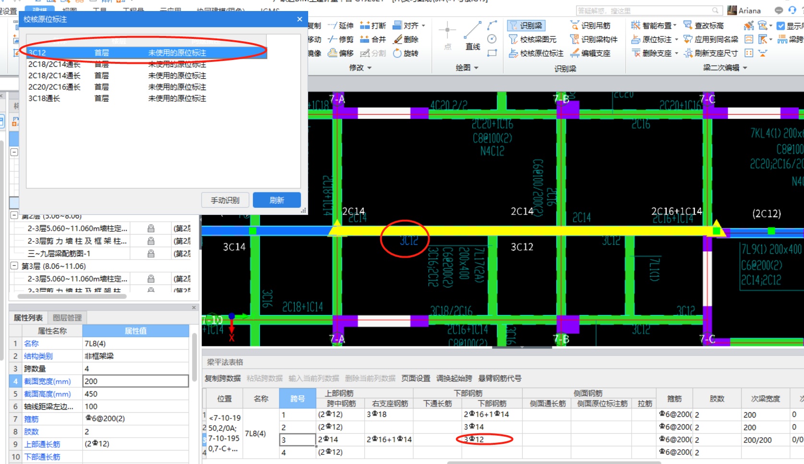Image resolution: width=804 pixels, height=464 pixels.
Task: Select the three-point arc drawing tool
Action: point(492,25)
